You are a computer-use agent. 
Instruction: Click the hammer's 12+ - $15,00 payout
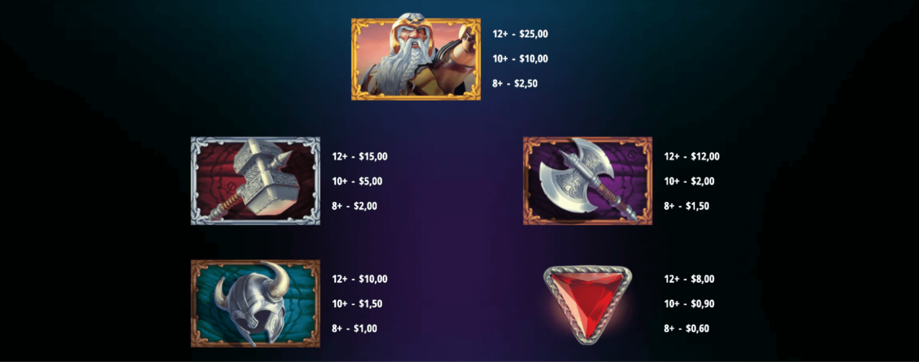[x=360, y=157]
